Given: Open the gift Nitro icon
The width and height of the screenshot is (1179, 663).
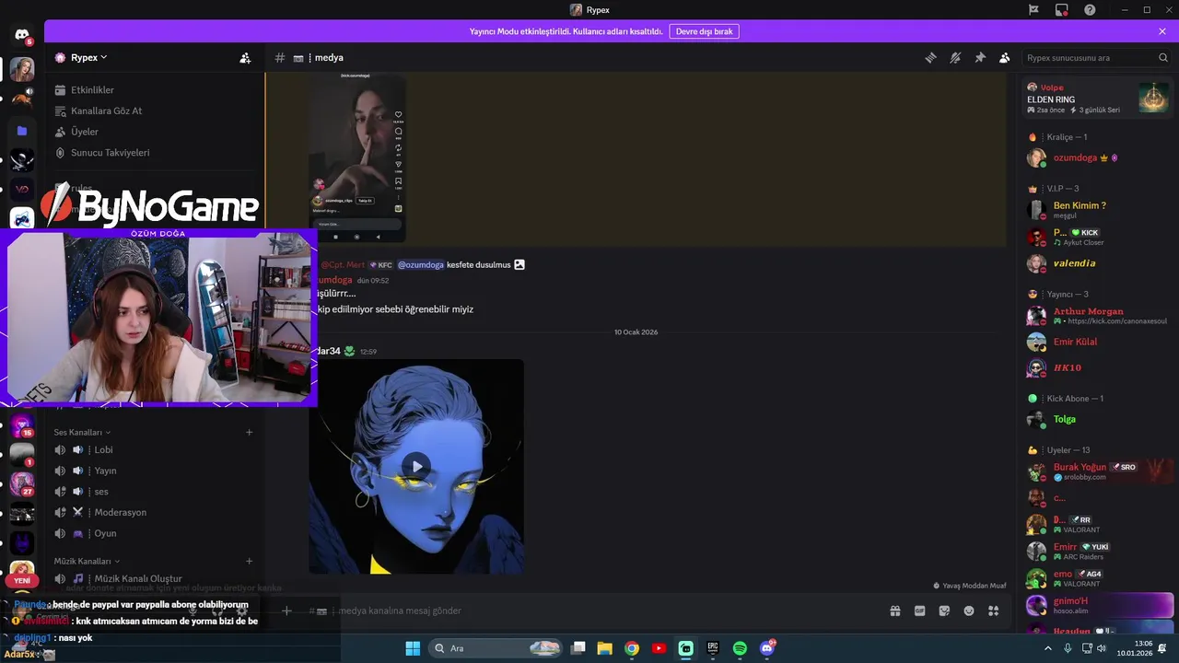Looking at the screenshot, I should [894, 611].
